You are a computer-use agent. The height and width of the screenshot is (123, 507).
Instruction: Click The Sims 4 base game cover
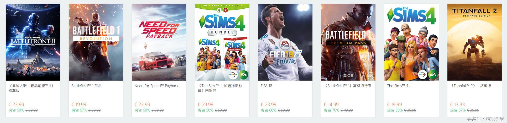point(411,42)
